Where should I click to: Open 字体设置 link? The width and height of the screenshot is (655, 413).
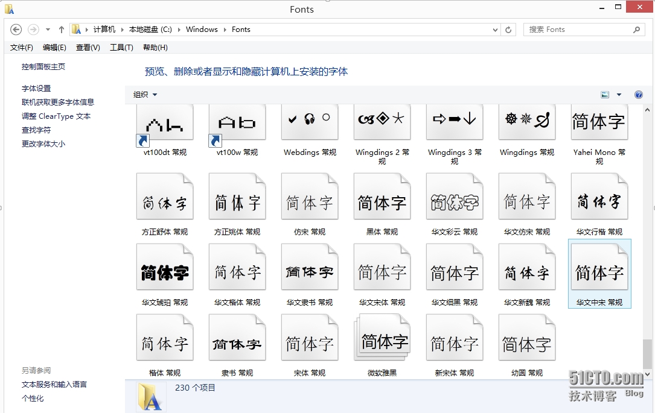pos(36,89)
